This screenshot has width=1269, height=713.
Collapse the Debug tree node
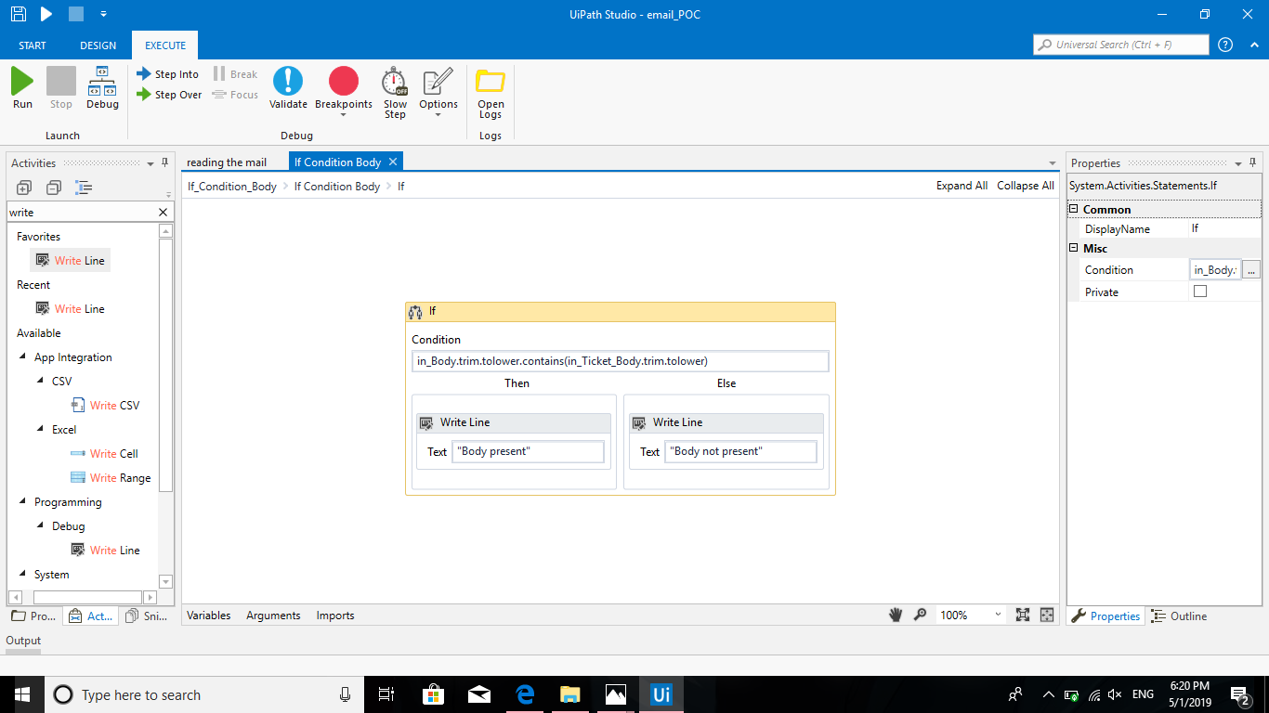[41, 526]
